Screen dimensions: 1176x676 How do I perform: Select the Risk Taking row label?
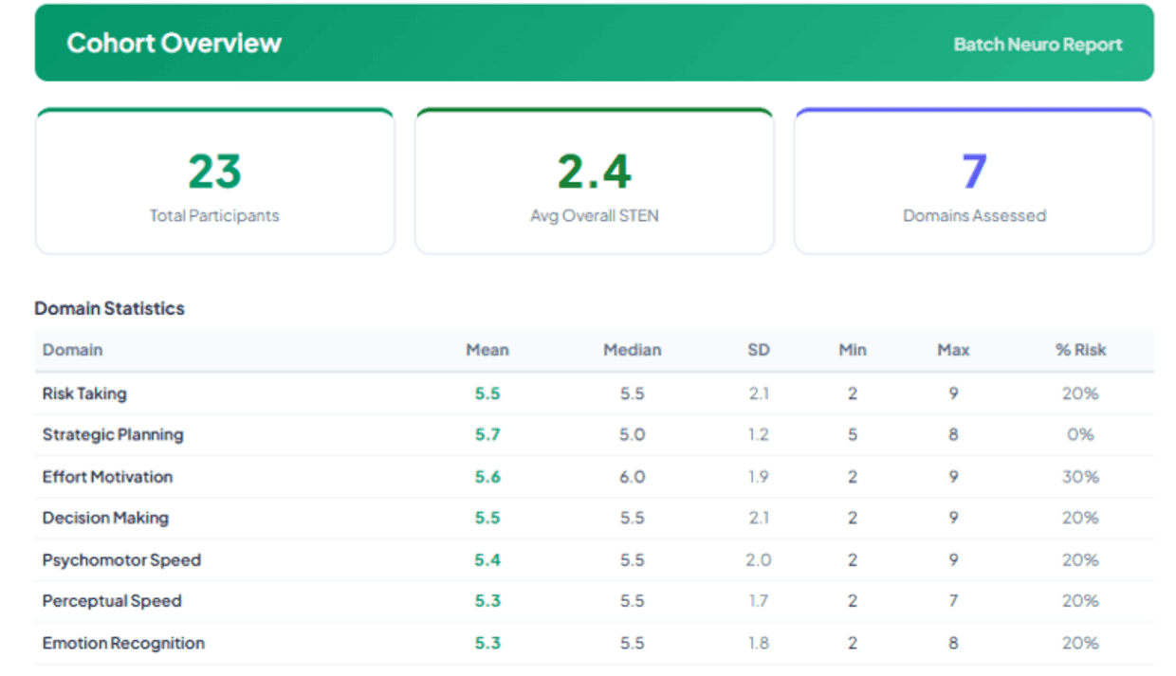(x=84, y=393)
